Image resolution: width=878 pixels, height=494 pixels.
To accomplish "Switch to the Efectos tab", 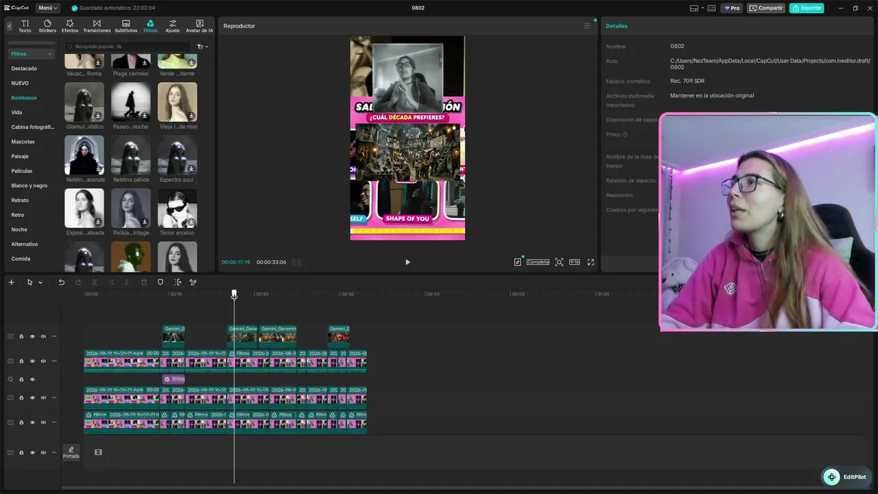I will [70, 26].
